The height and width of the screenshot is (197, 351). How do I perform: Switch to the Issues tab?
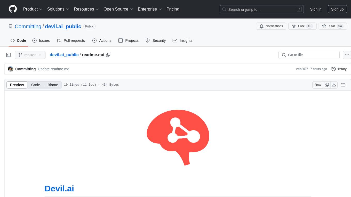(x=41, y=40)
